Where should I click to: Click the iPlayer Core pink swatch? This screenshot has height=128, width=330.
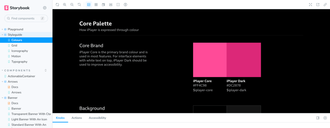click(x=209, y=60)
